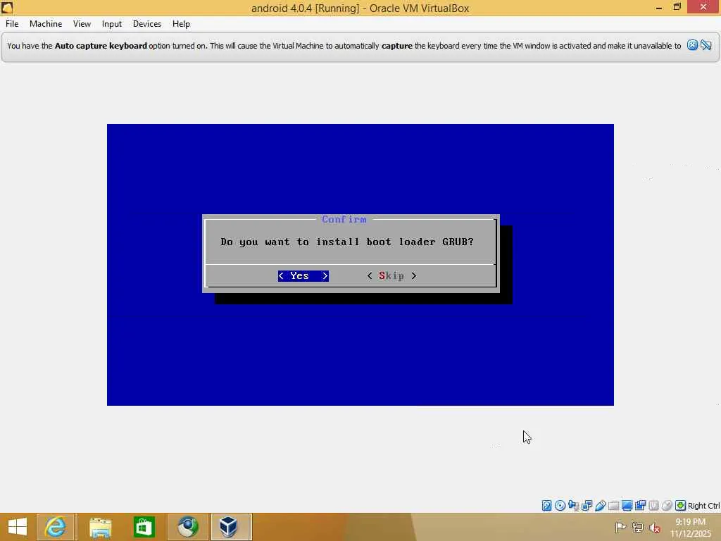The image size is (721, 541).
Task: Restore down the VirtualBox window
Action: click(677, 7)
